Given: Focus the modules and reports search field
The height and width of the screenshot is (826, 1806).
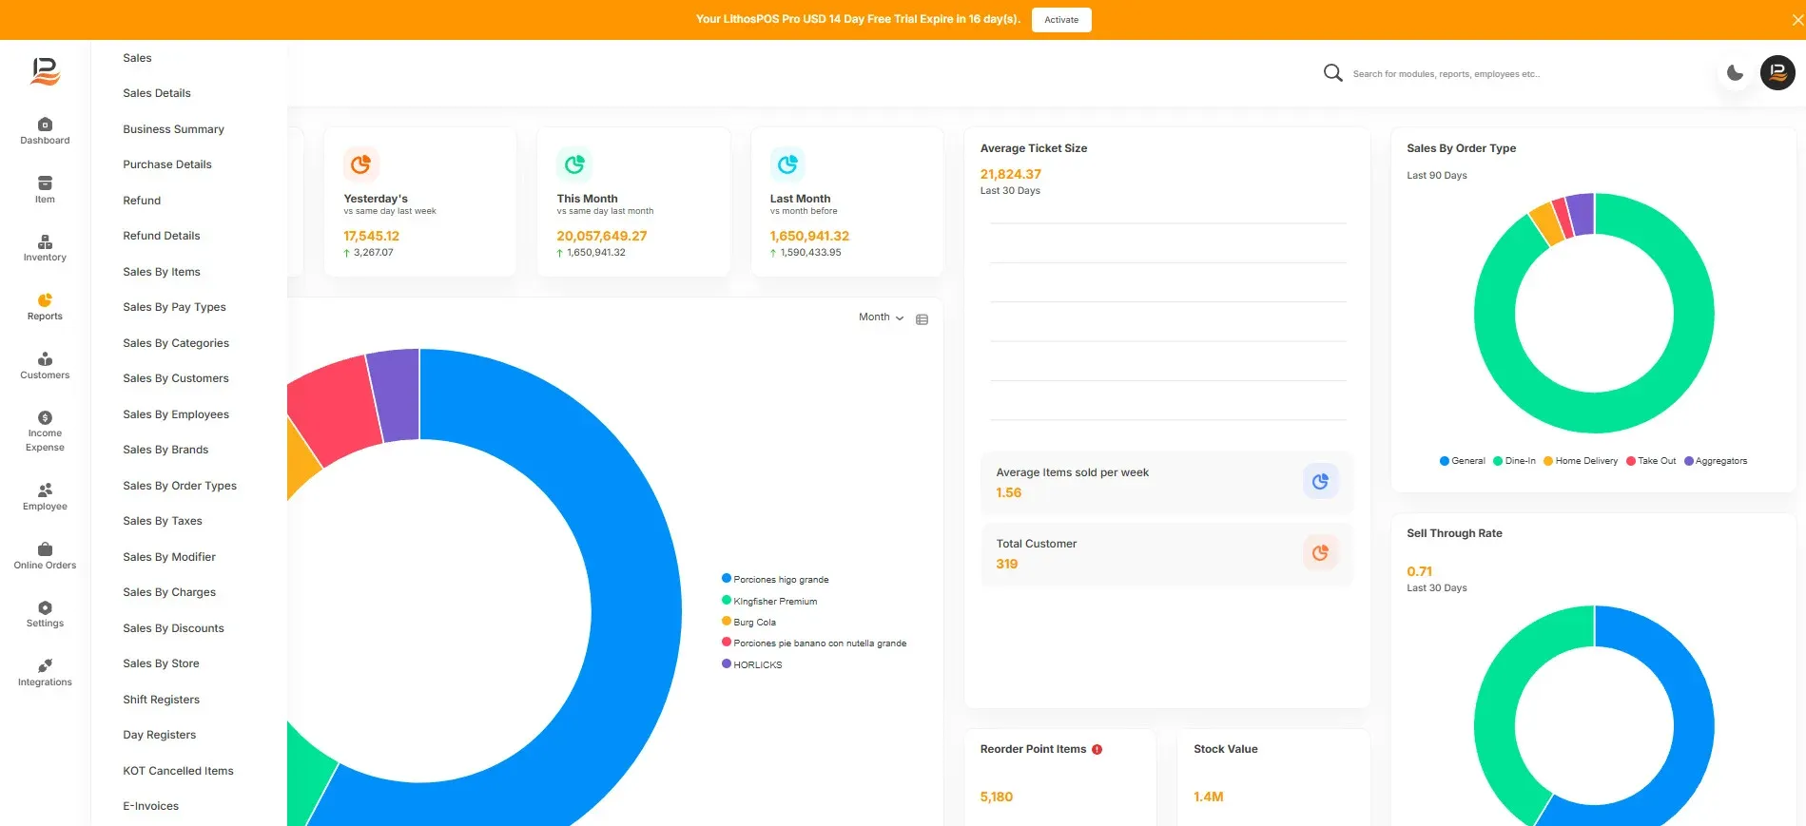Looking at the screenshot, I should click(x=1446, y=74).
